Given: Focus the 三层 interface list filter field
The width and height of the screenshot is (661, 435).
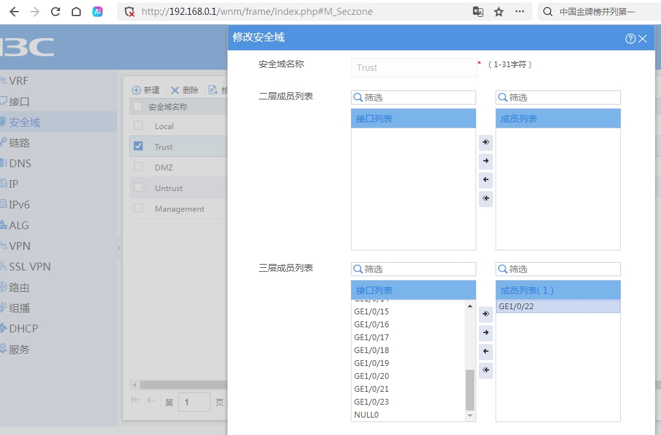Looking at the screenshot, I should pos(413,269).
